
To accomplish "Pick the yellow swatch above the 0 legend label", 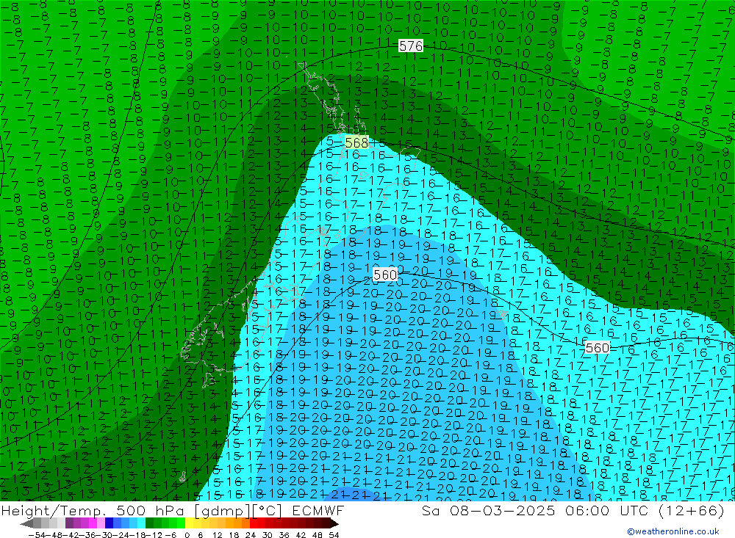I will point(189,523).
